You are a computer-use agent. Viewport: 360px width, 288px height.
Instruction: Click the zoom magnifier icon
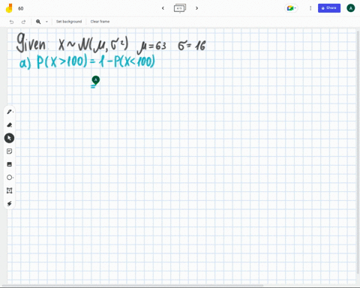(38, 22)
